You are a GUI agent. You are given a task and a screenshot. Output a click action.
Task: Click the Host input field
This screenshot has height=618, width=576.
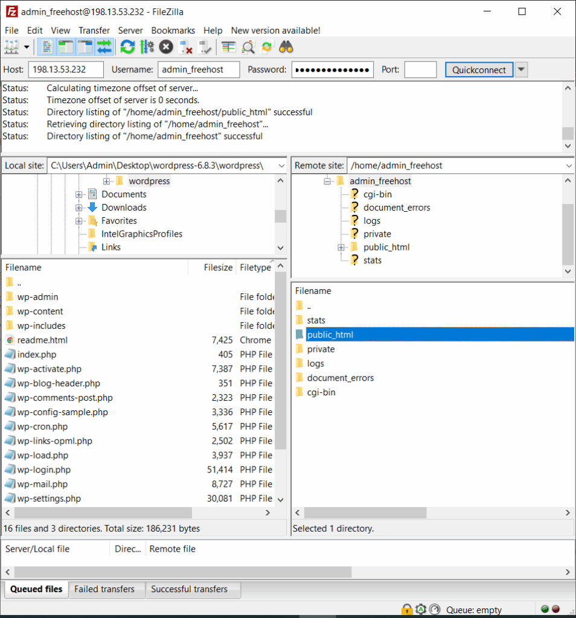point(65,69)
